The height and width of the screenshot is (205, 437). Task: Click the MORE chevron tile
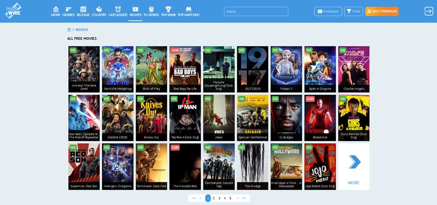tap(354, 167)
